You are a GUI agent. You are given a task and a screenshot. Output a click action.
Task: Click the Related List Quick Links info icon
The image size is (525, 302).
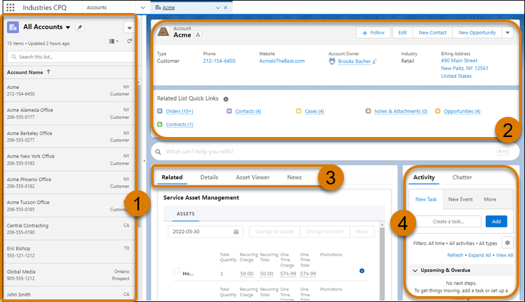226,99
